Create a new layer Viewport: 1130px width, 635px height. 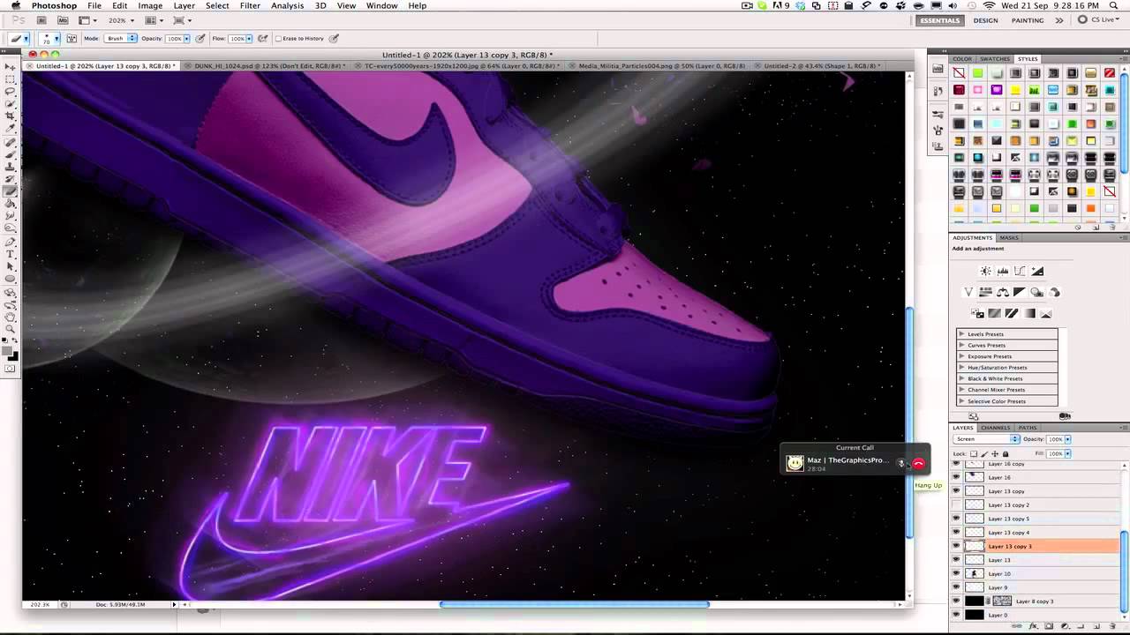point(1096,625)
